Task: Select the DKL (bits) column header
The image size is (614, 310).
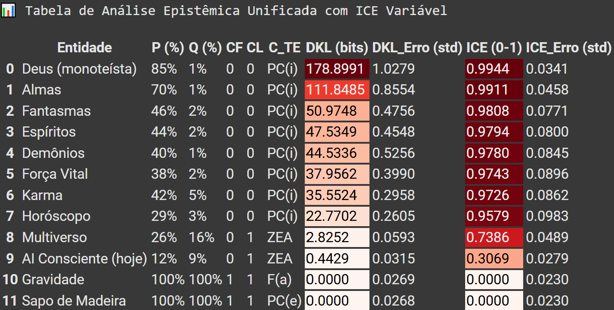Action: (x=337, y=47)
